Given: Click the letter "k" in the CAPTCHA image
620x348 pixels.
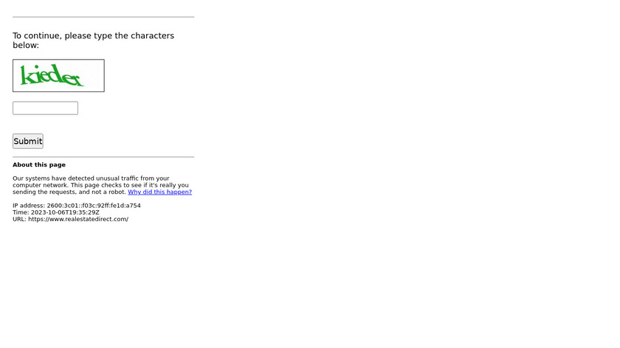Looking at the screenshot, I should (26, 75).
